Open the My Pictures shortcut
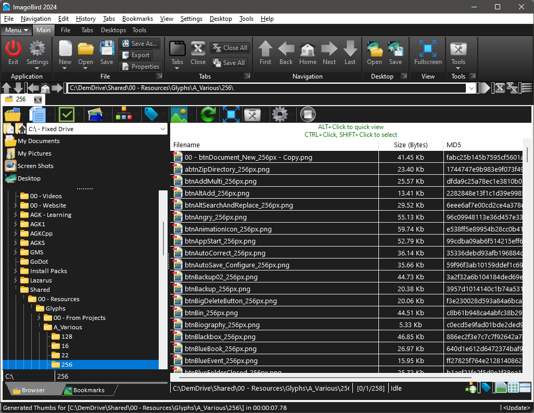534x413 pixels. [34, 153]
